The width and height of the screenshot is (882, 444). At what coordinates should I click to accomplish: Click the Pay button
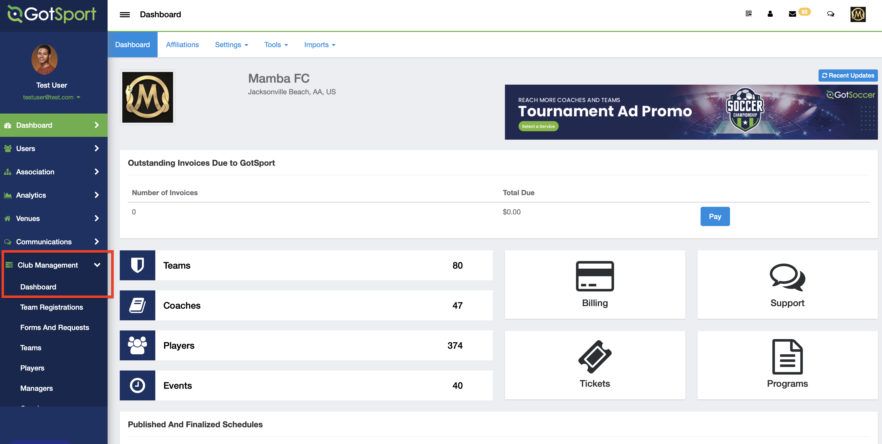(x=715, y=216)
